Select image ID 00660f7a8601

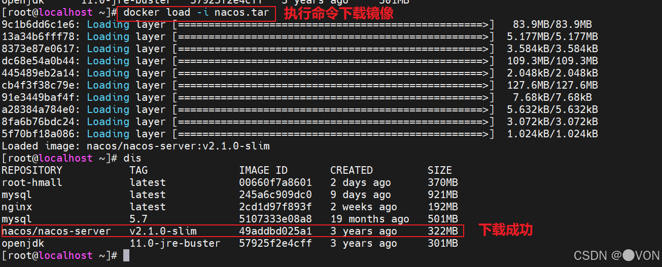[275, 182]
